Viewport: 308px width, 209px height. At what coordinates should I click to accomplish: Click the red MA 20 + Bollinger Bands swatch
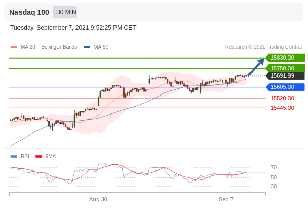click(x=14, y=47)
